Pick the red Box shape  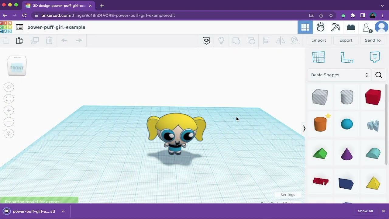click(x=373, y=97)
